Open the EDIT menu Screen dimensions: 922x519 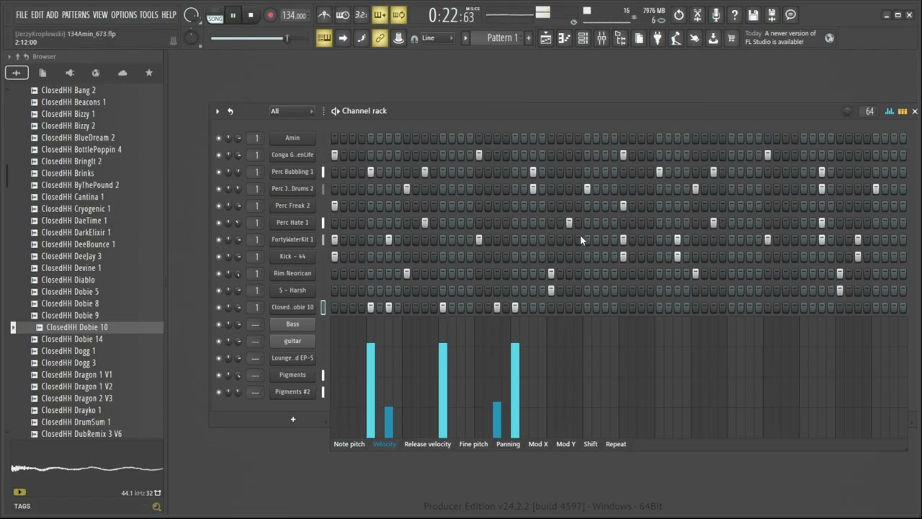point(37,14)
